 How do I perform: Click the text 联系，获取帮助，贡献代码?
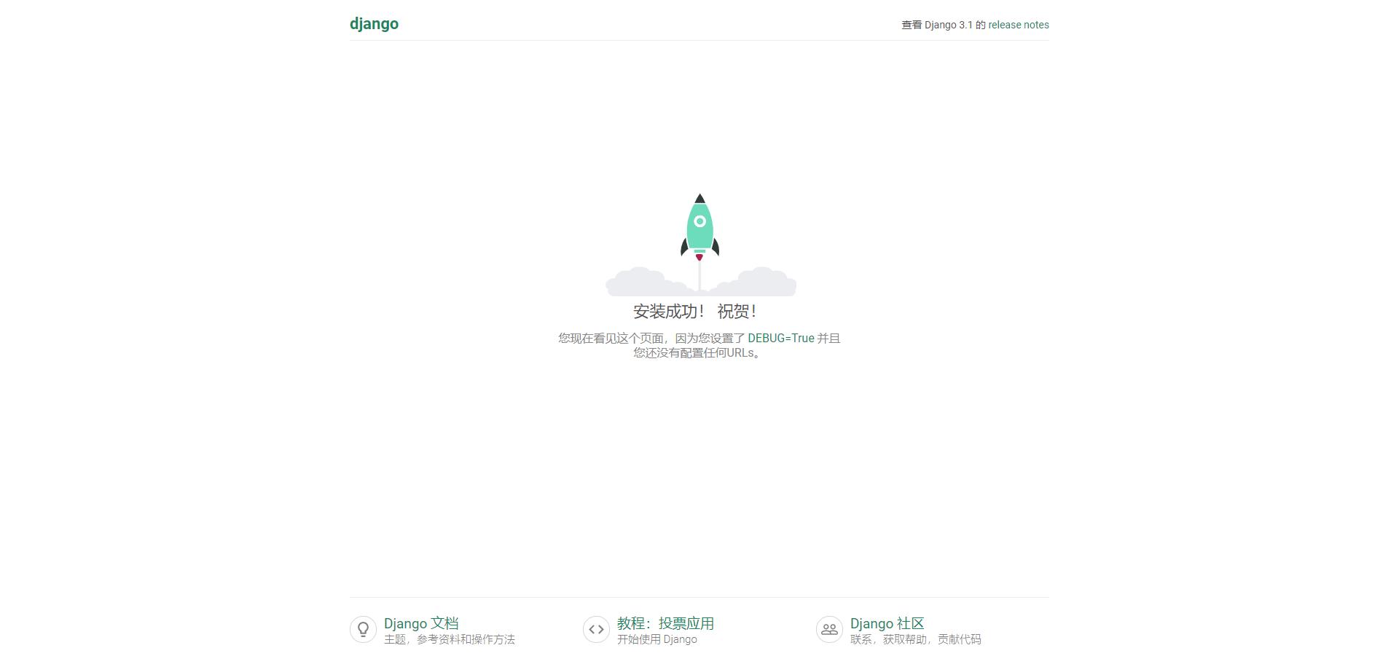point(916,639)
